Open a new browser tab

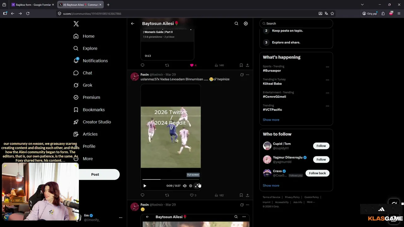[x=108, y=5]
